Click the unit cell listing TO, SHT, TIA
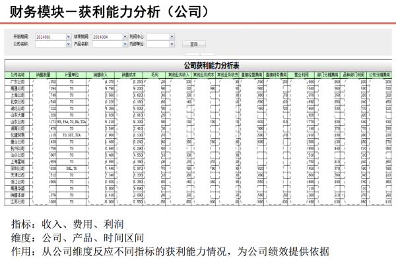 [x=71, y=136]
